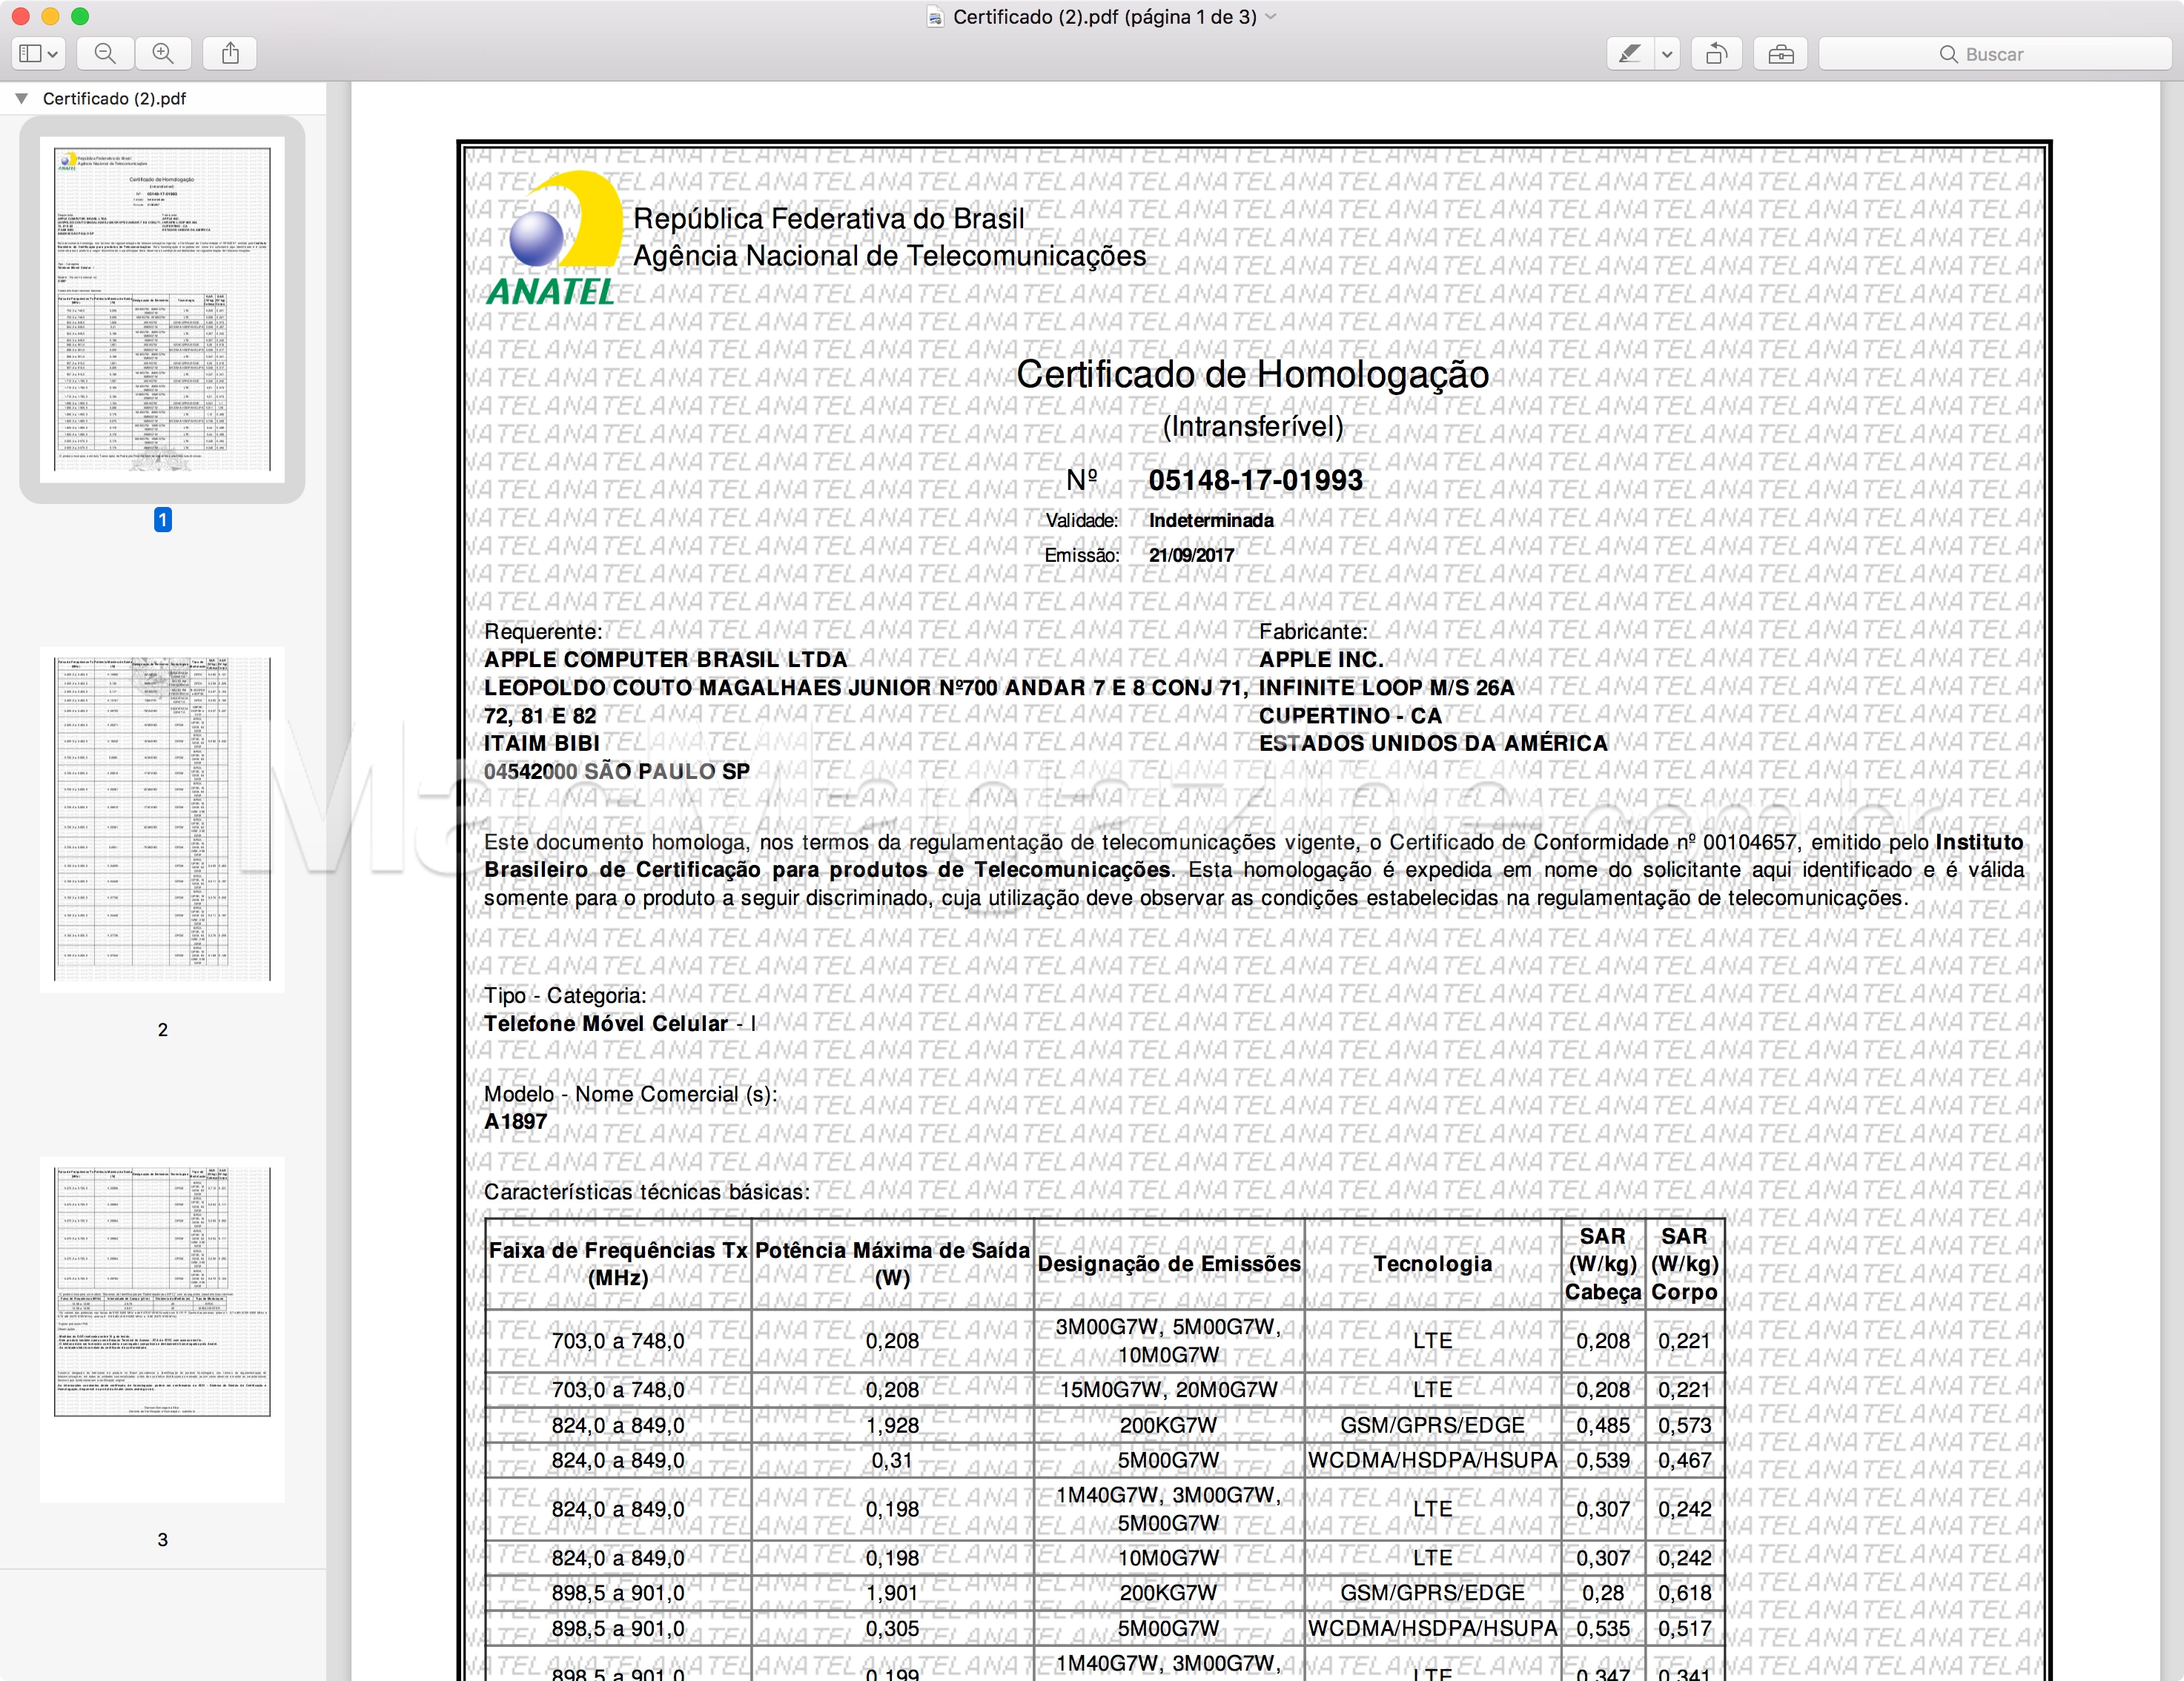Image resolution: width=2184 pixels, height=1681 pixels.
Task: Collapse the Certificado (2).pdf disclosure triangle
Action: (x=21, y=98)
